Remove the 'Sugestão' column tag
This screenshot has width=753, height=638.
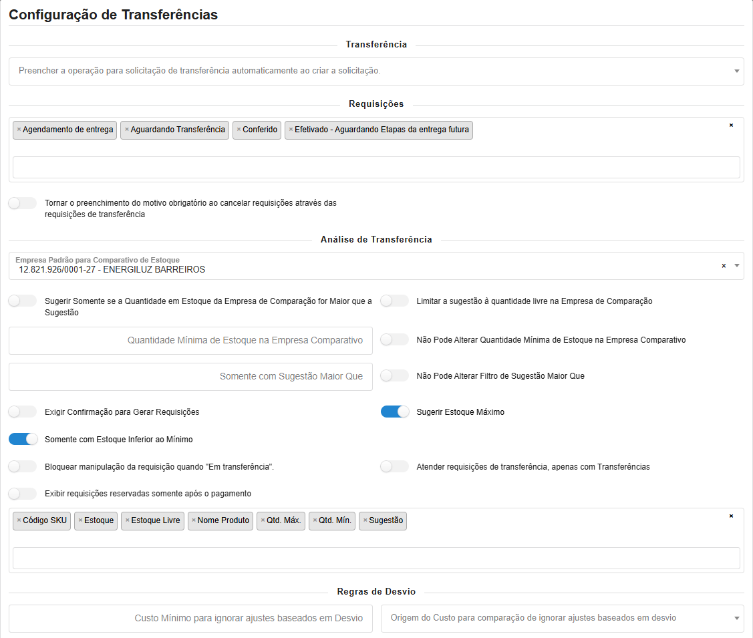click(365, 520)
